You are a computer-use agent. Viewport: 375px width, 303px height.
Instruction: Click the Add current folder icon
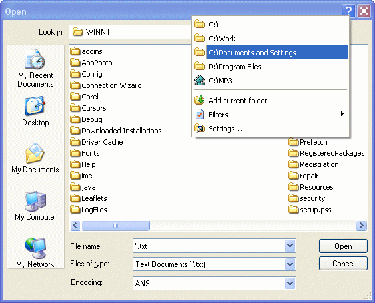pyautogui.click(x=199, y=100)
